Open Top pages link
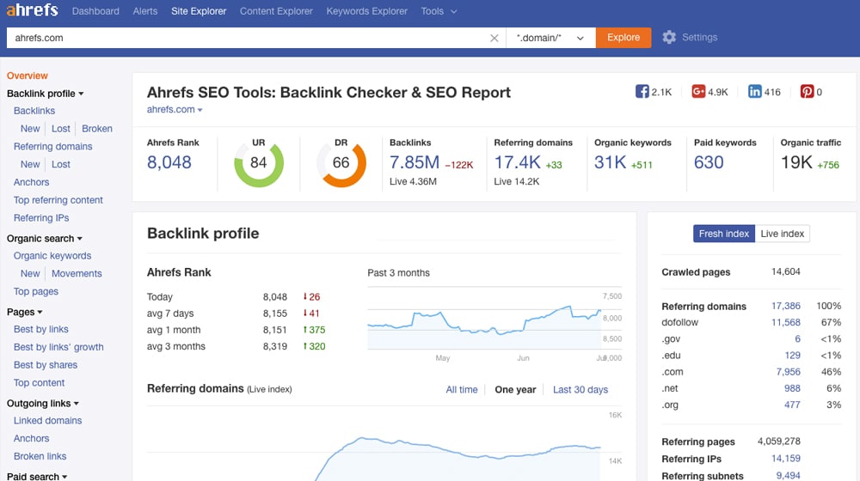The image size is (860, 481). pos(35,291)
